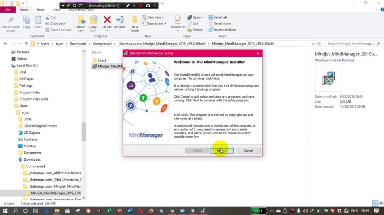Open the File tab
Viewport: 384px width, 215px height.
8,10
